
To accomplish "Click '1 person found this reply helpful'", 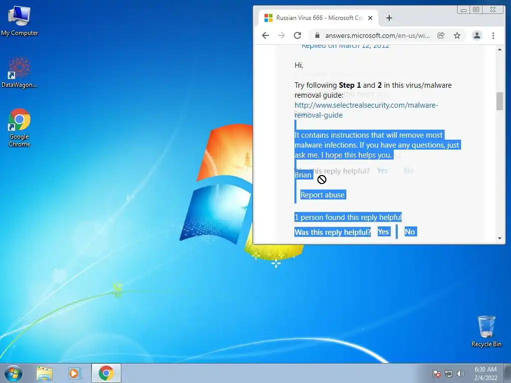I will (x=348, y=217).
